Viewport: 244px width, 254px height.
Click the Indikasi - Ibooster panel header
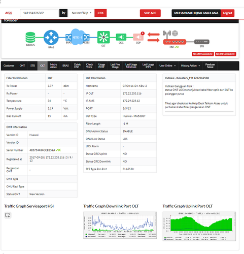199,78
